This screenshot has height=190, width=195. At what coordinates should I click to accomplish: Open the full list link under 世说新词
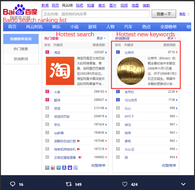point(169,165)
